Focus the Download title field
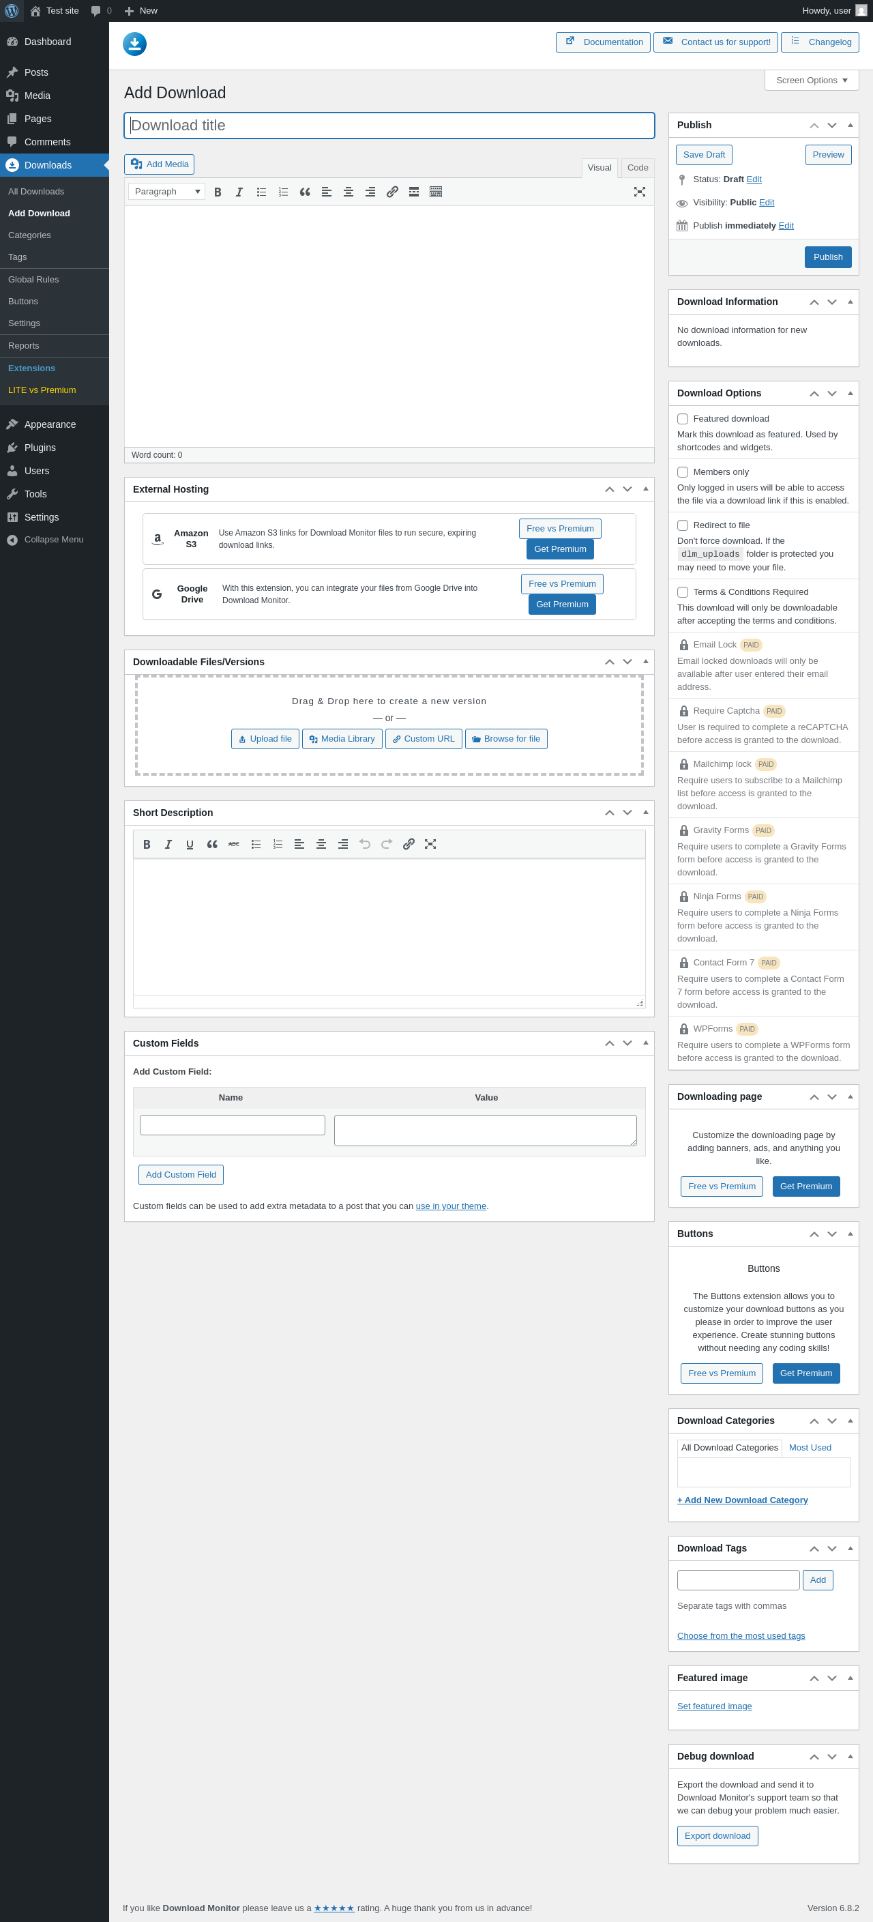Screen dimensions: 873x1922 tap(389, 126)
